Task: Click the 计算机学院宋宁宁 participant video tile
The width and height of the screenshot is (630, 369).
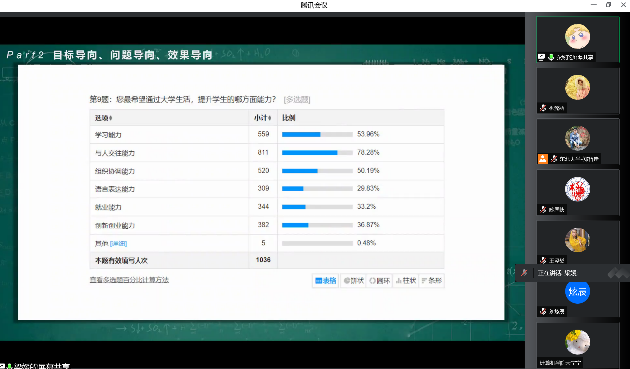Action: click(577, 345)
